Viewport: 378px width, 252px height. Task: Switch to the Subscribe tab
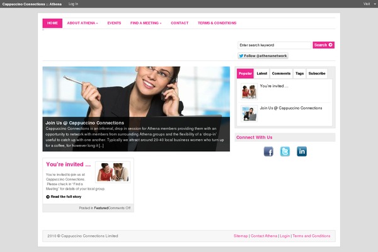[317, 74]
